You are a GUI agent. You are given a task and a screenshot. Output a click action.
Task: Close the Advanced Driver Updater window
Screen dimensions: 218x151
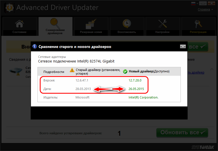[x=211, y=3]
